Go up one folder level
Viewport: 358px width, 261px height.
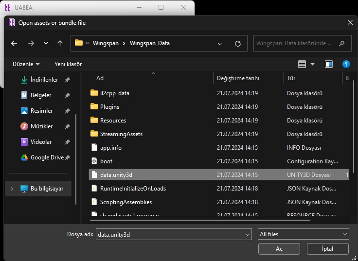(x=60, y=43)
